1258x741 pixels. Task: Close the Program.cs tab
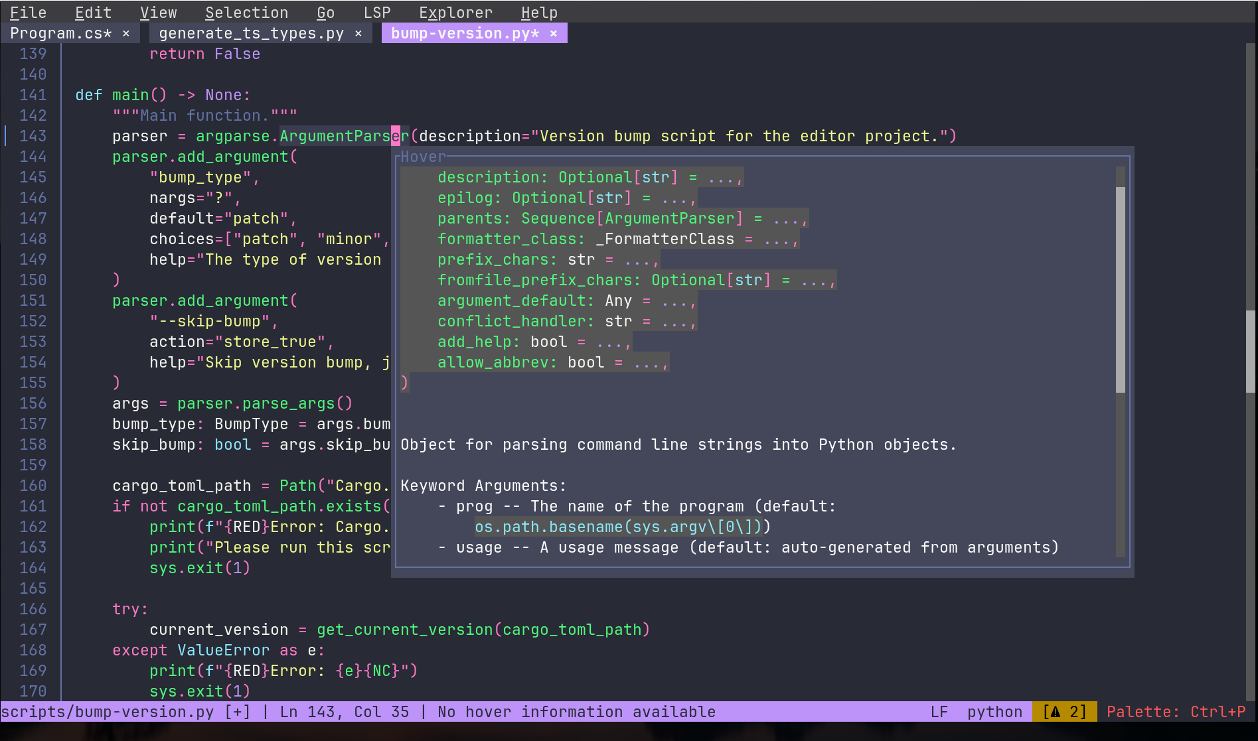(x=126, y=34)
